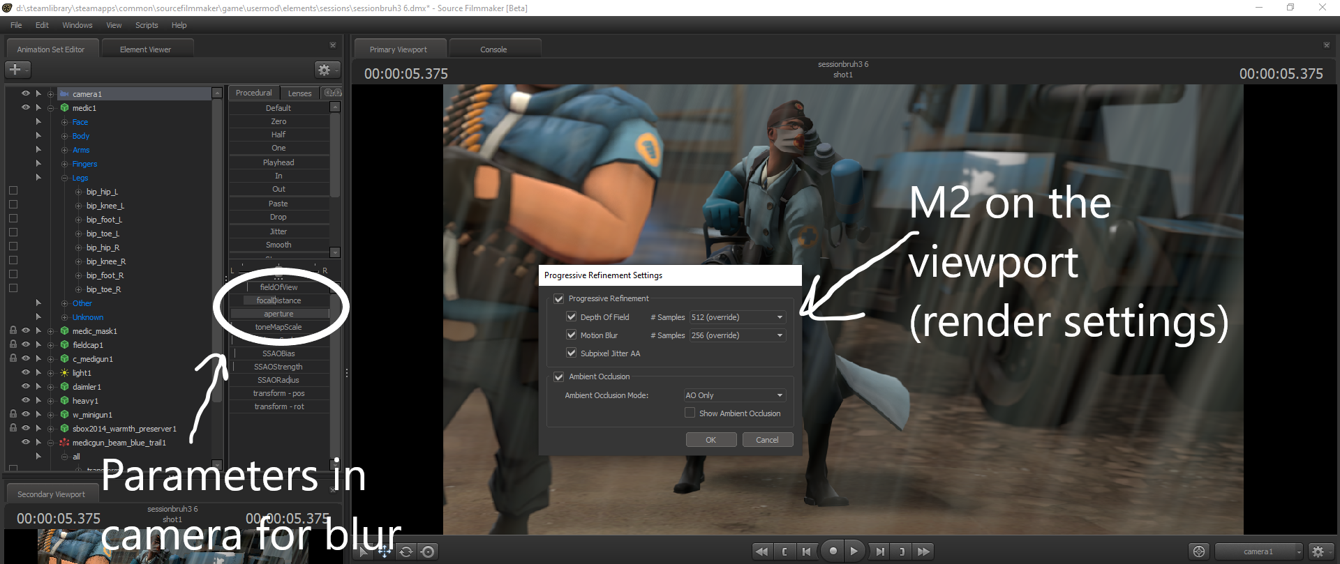Toggle the Motion Blur checkbox
Image resolution: width=1340 pixels, height=564 pixels.
(571, 335)
